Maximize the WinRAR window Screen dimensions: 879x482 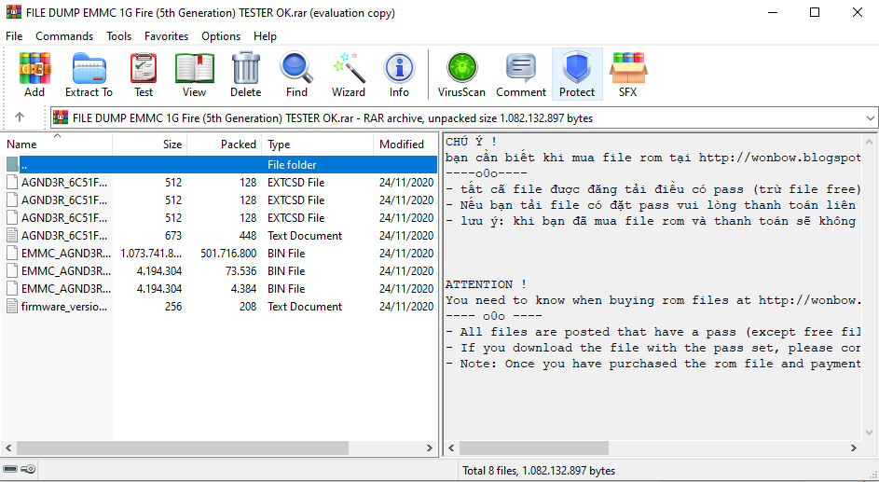click(x=815, y=12)
